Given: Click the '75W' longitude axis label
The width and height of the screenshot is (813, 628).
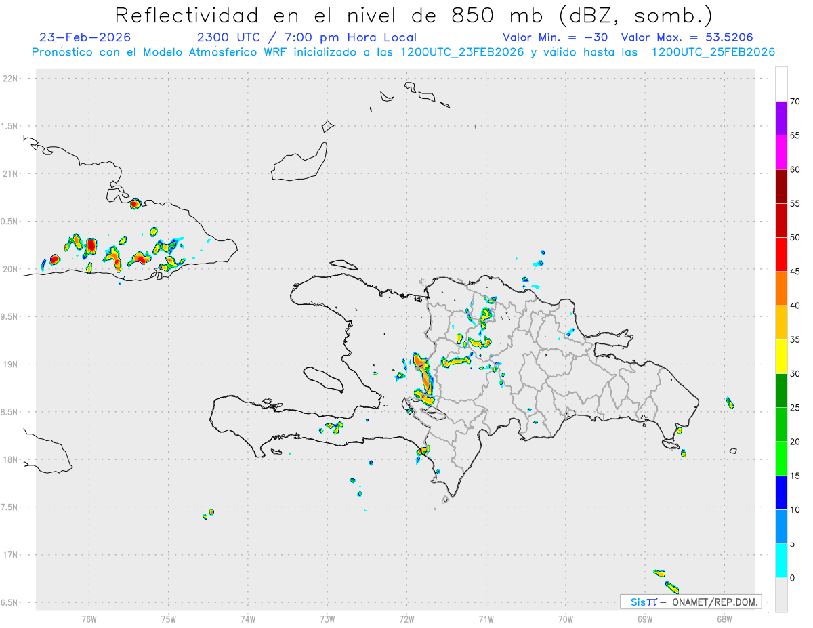Looking at the screenshot, I should pos(168,619).
